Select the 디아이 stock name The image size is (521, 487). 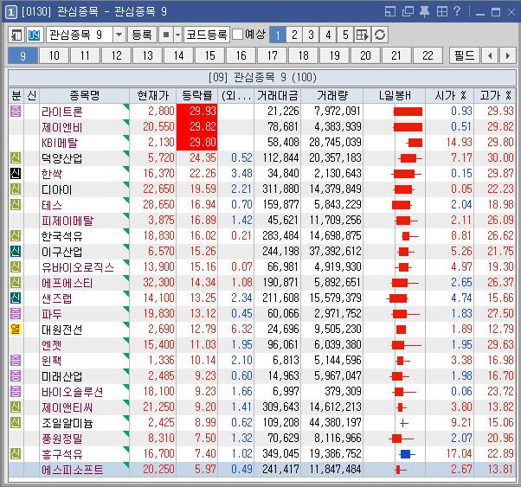coord(56,189)
